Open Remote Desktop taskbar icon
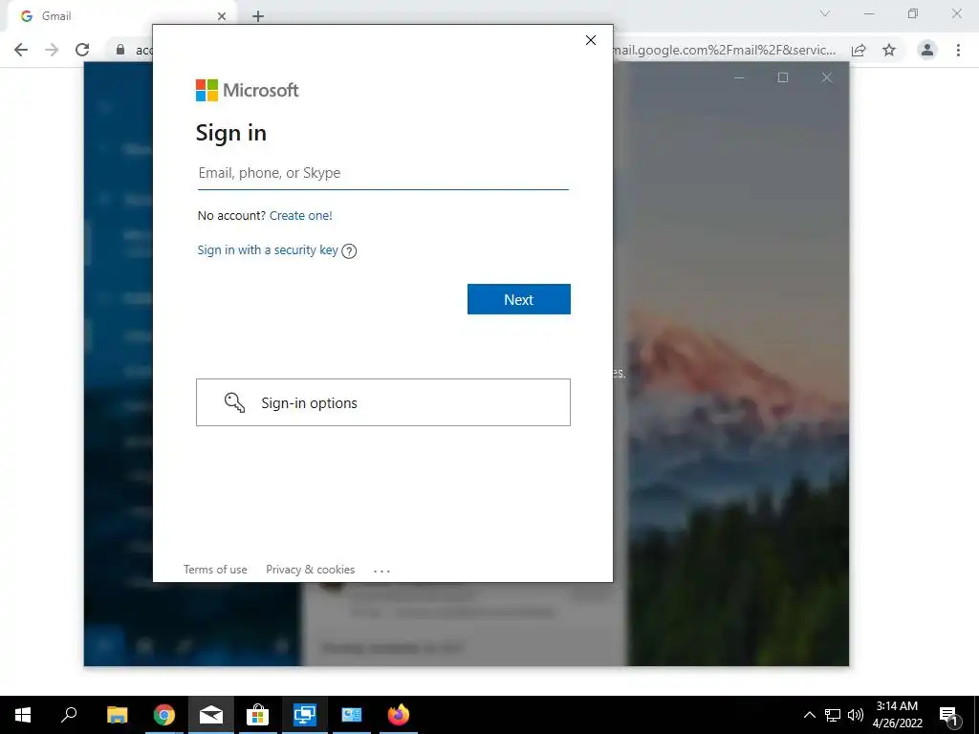 pyautogui.click(x=305, y=715)
